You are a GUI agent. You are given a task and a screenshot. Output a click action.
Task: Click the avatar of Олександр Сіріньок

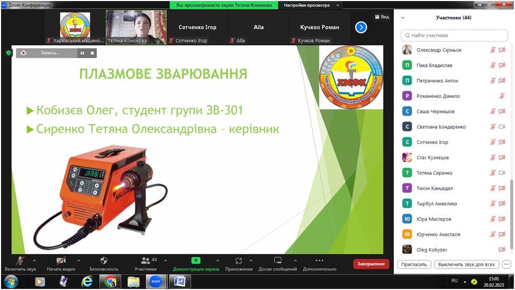pos(407,50)
